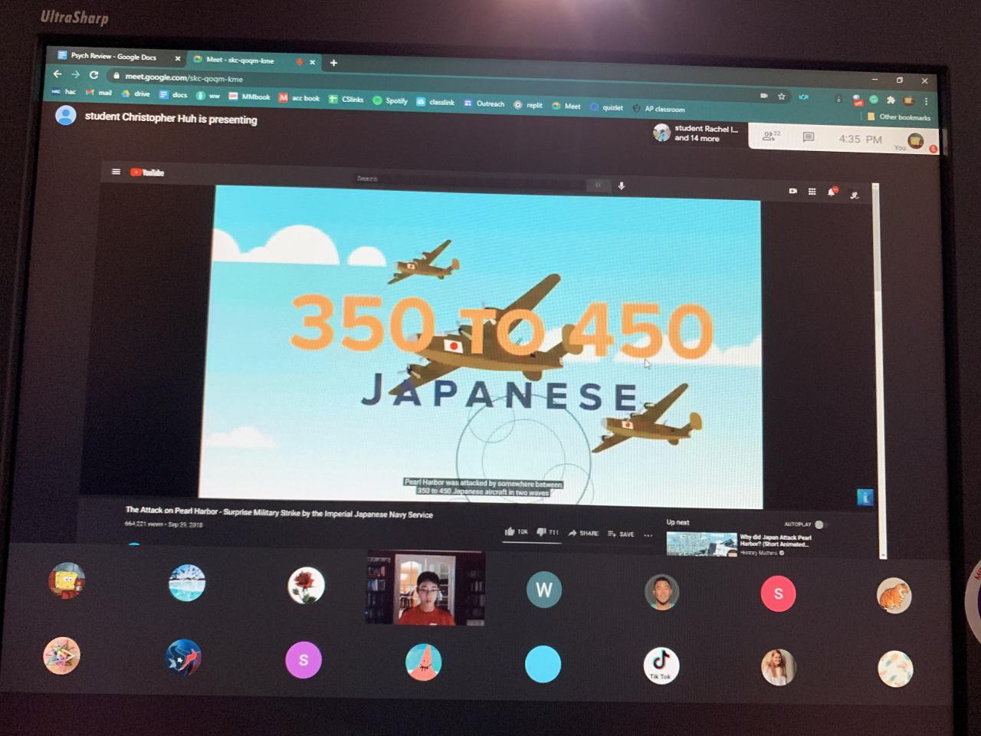Go back with browser back arrow

point(57,74)
